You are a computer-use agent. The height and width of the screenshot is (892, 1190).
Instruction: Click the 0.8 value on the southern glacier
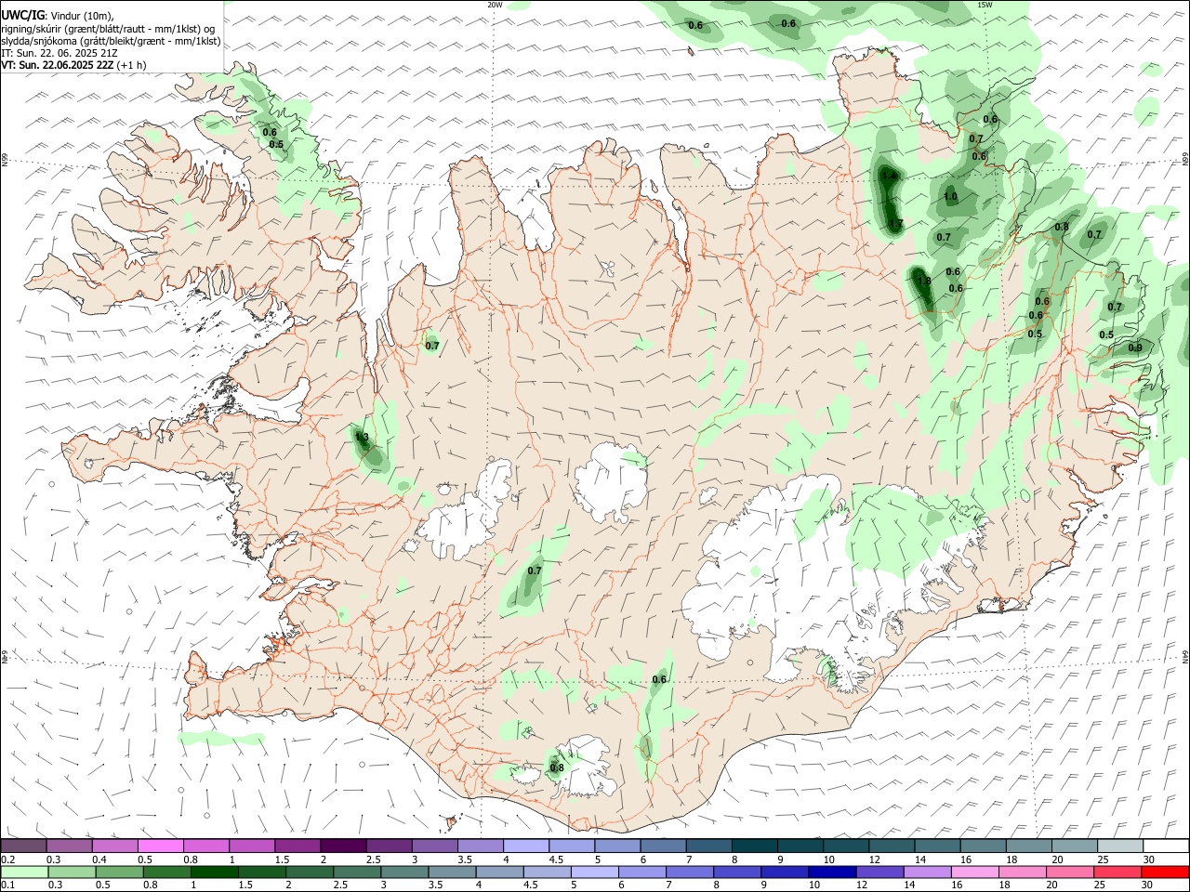(557, 768)
